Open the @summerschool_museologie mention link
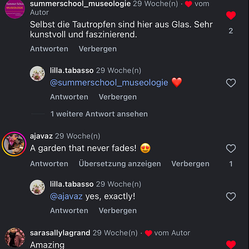This screenshot has height=249, width=249. pyautogui.click(x=109, y=83)
